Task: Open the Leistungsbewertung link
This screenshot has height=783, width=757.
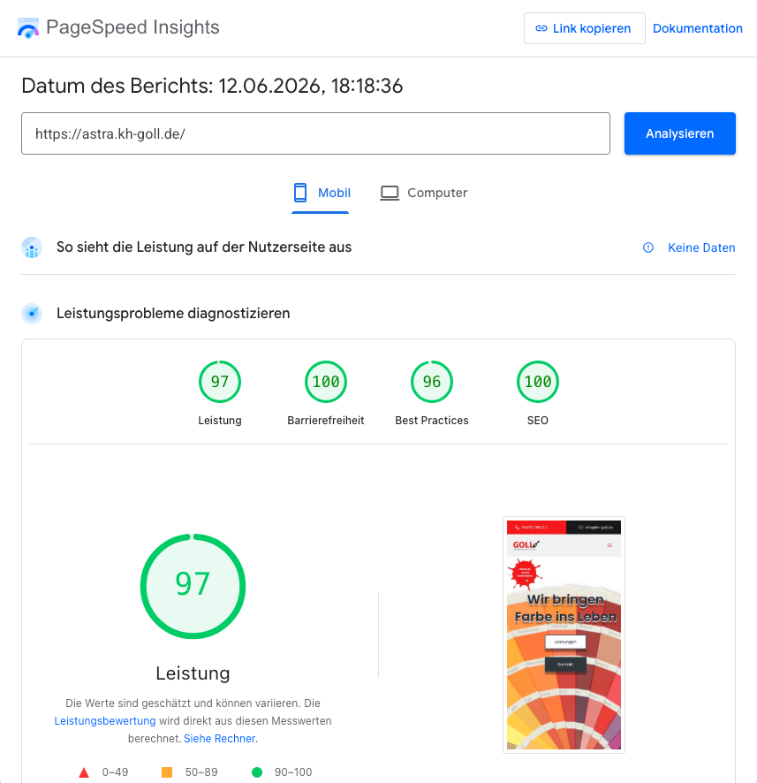Action: 105,720
